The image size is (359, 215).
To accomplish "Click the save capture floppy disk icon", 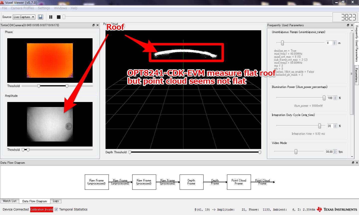I will [40, 17].
